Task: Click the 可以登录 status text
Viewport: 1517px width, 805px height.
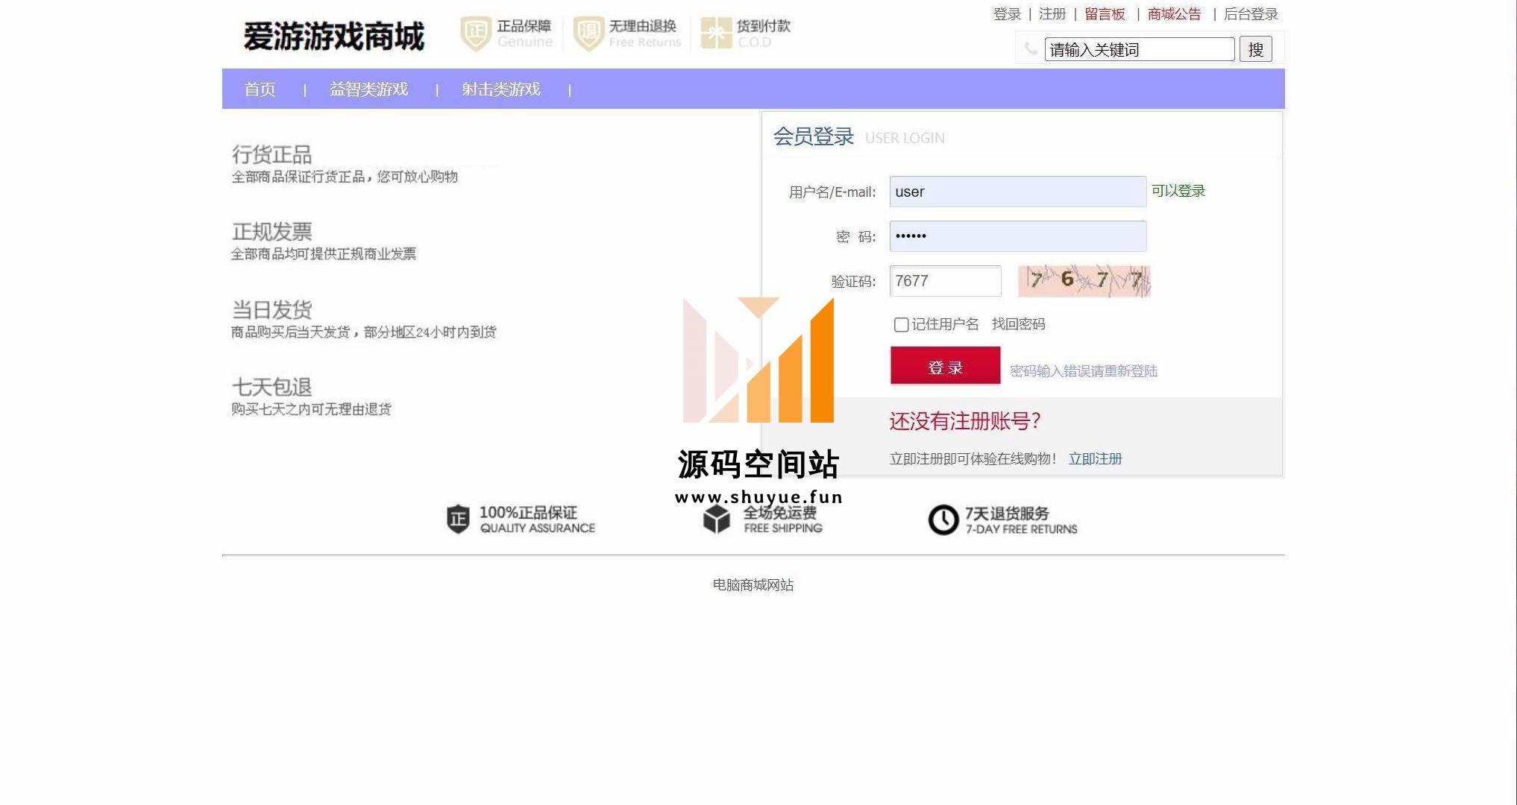Action: pyautogui.click(x=1178, y=191)
